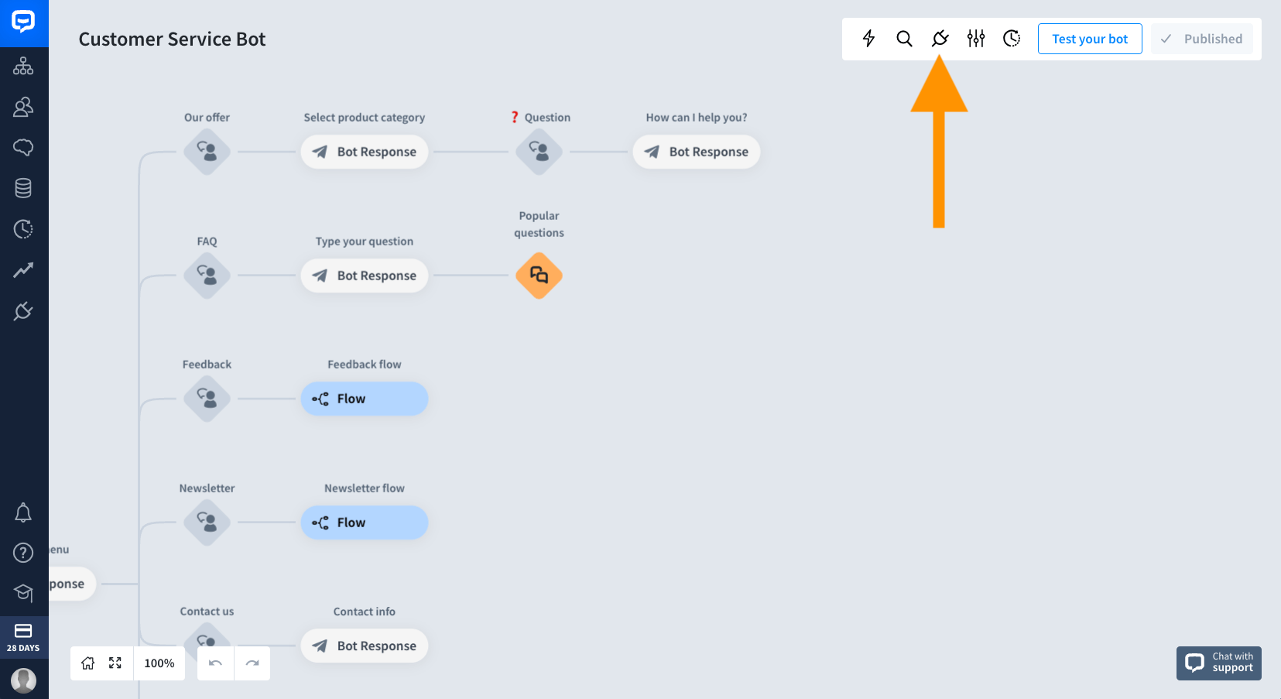Open the Analytics trend icon in sidebar
Image resolution: width=1281 pixels, height=699 pixels.
click(x=23, y=270)
